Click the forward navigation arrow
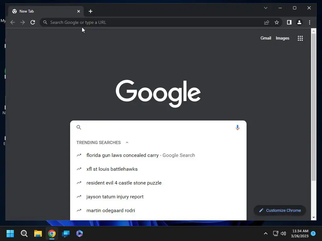322x241 pixels. point(23,22)
